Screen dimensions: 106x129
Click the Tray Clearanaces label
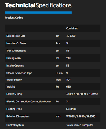(x=16, y=51)
